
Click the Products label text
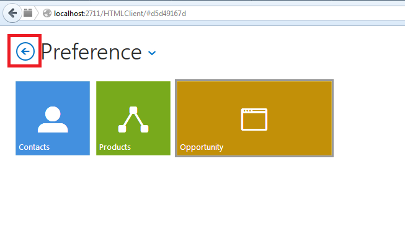pyautogui.click(x=115, y=147)
